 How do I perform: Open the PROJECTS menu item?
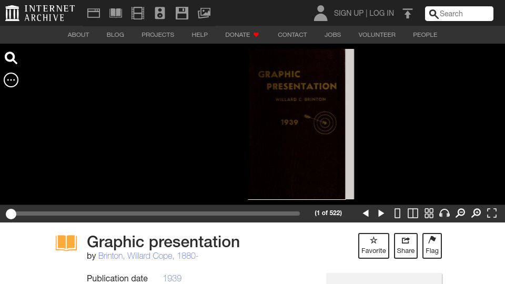point(158,35)
